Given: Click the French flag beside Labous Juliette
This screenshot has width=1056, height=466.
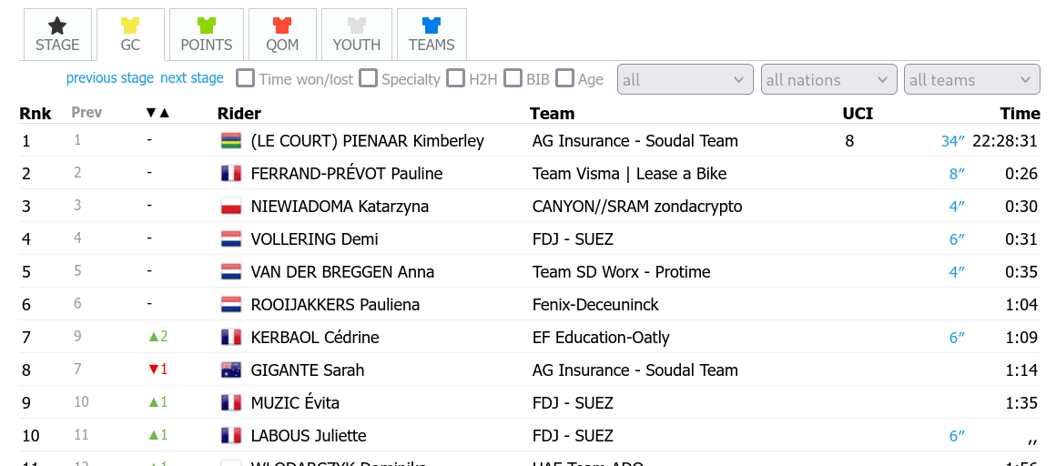Looking at the screenshot, I should pyautogui.click(x=231, y=436).
